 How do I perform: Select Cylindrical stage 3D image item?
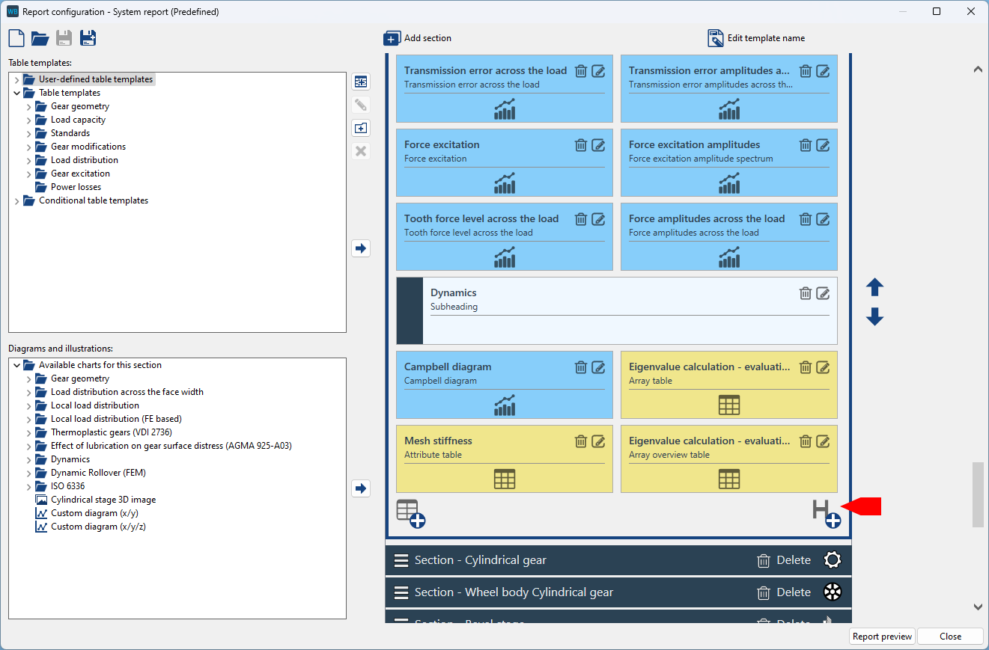(x=103, y=500)
